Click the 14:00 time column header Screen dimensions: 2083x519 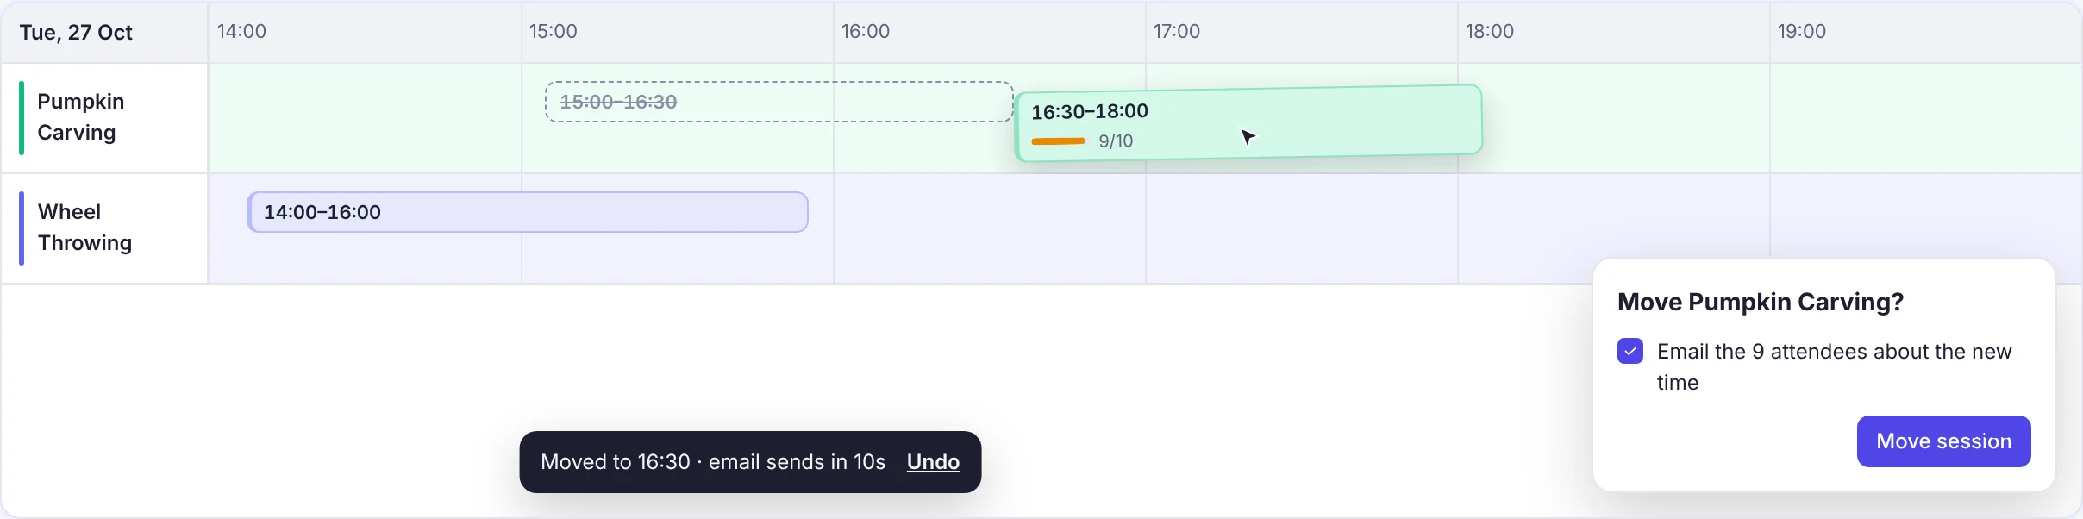pyautogui.click(x=241, y=31)
